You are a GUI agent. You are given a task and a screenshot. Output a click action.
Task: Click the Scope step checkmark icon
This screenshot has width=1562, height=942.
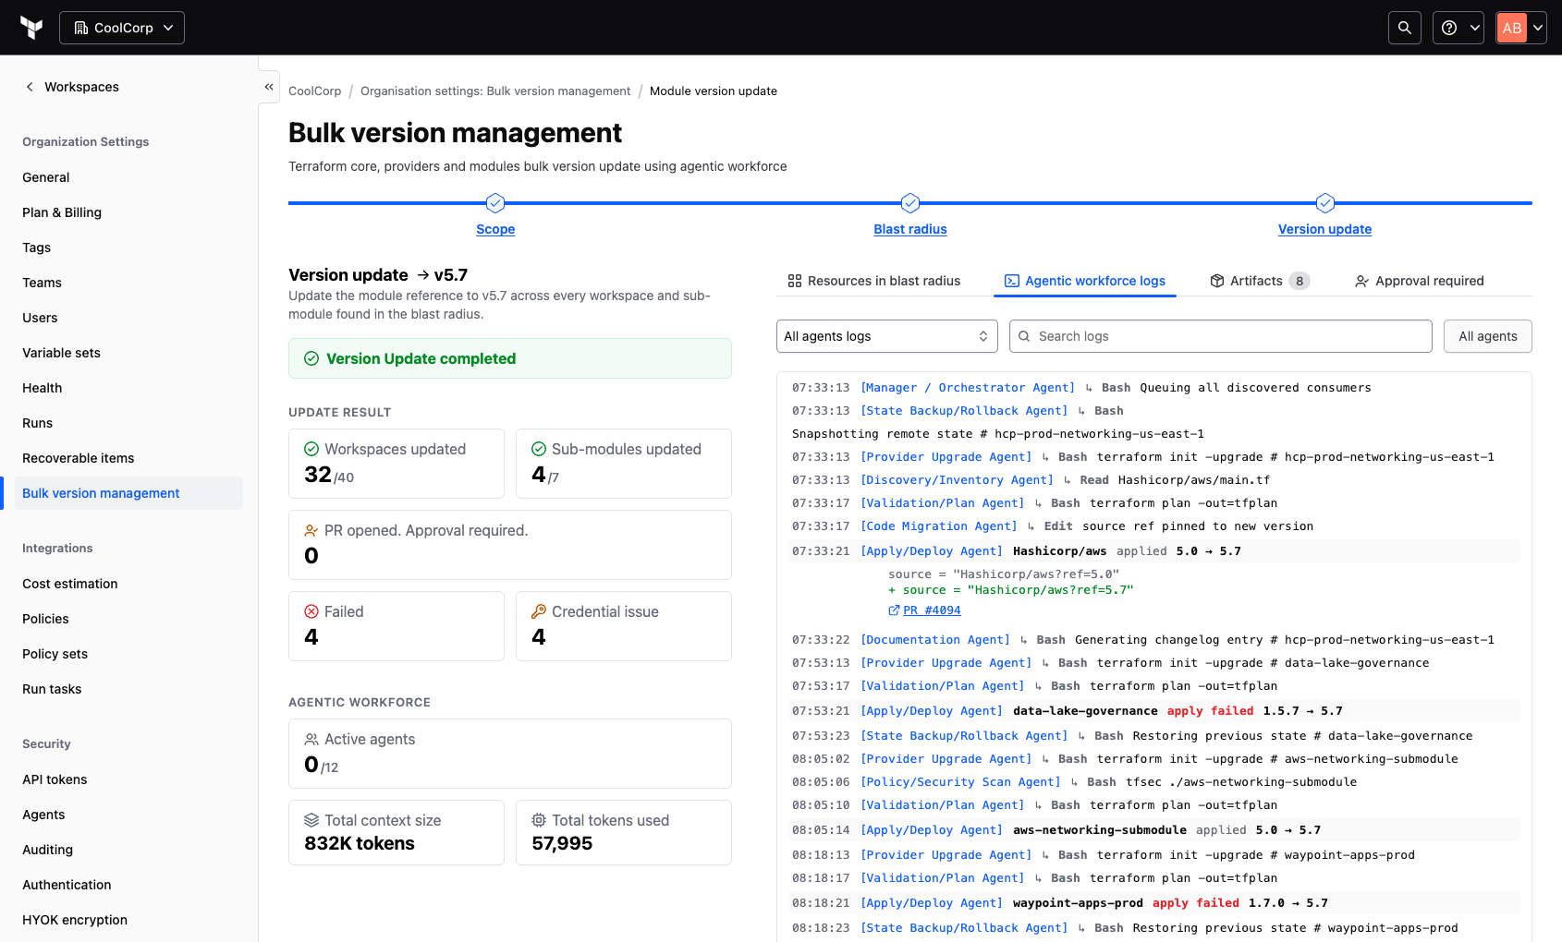(x=495, y=203)
